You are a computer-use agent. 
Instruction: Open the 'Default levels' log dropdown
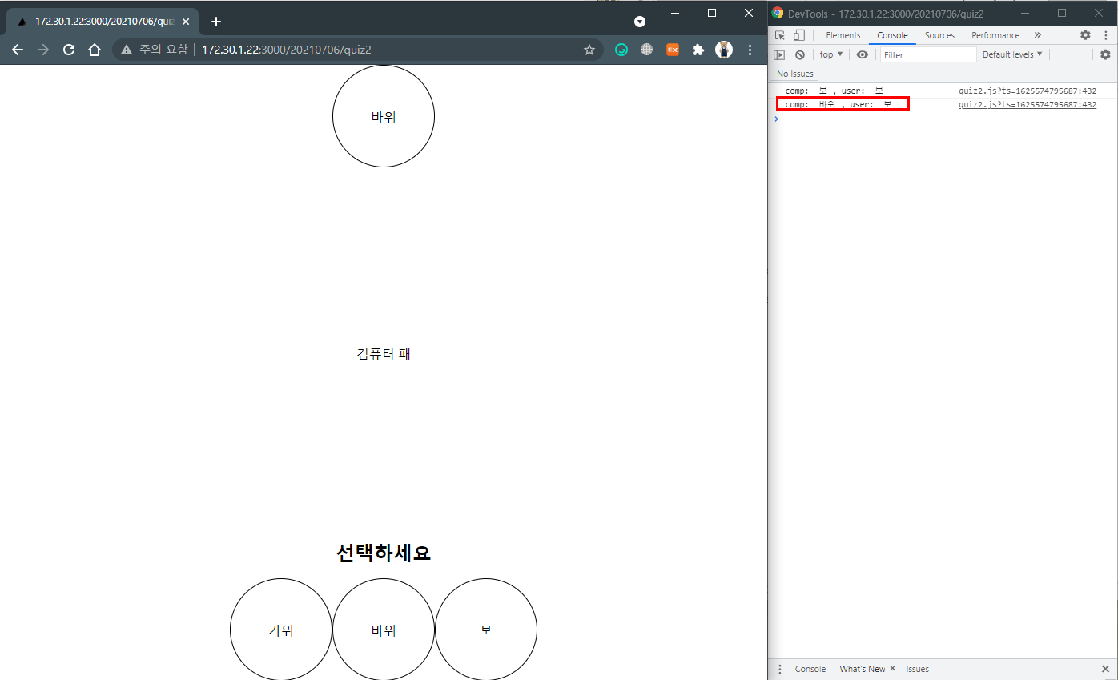point(1012,54)
